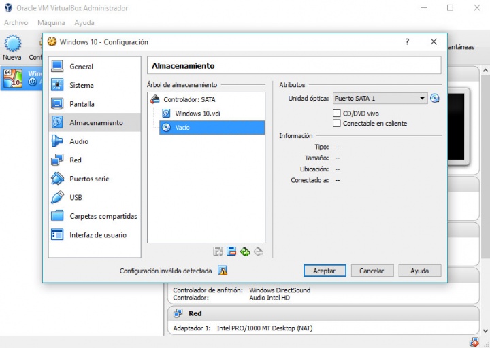Enable the CD/DVD vivo checkbox
490x348 pixels.
coord(337,113)
